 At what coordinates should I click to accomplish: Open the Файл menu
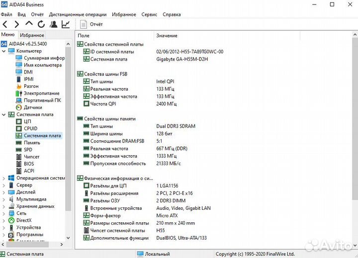(x=6, y=14)
